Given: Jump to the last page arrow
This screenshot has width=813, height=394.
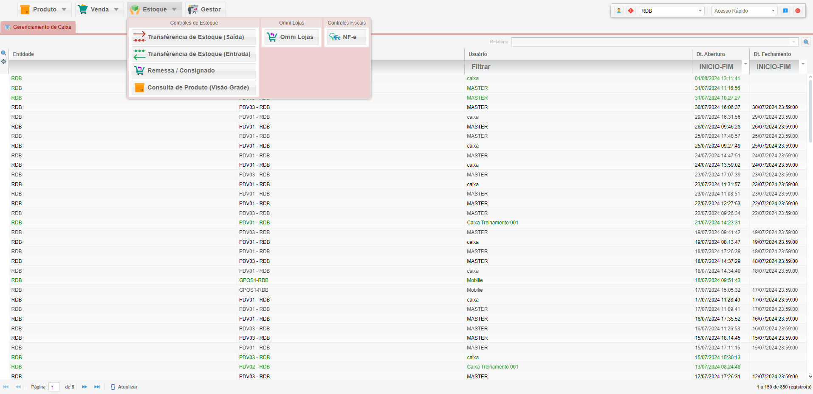Looking at the screenshot, I should [x=97, y=387].
